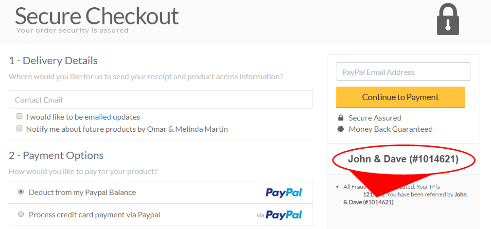Click the Payment Options section heading
The image size is (491, 229).
(x=56, y=156)
